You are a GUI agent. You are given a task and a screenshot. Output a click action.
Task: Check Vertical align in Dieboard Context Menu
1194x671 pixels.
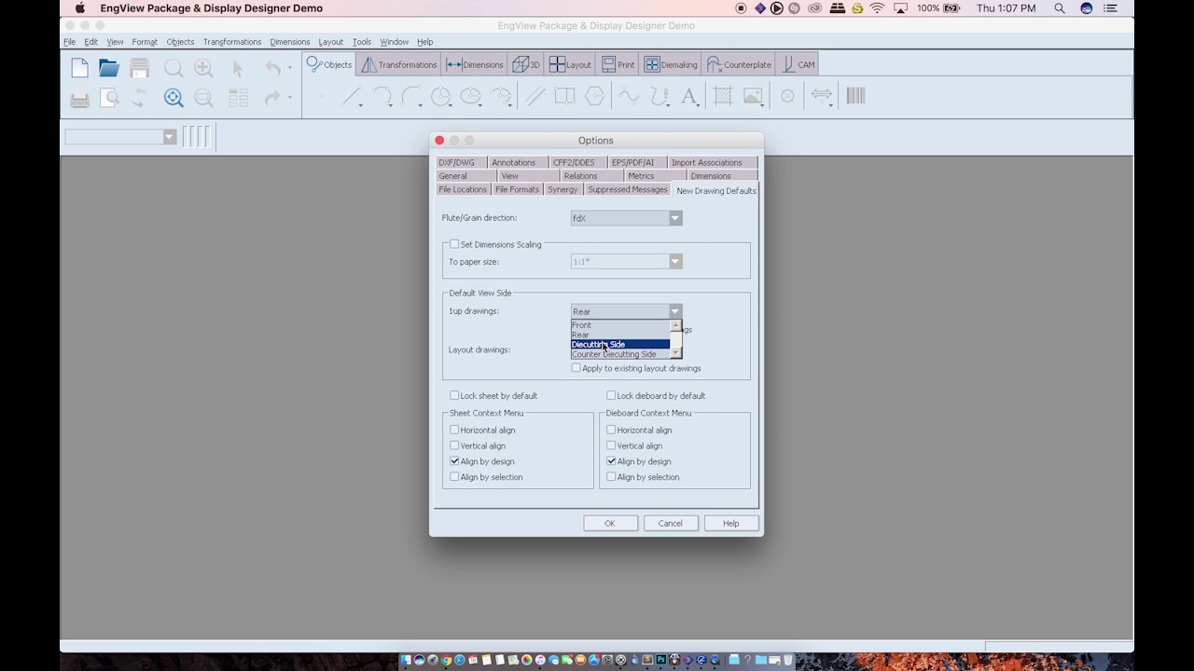tap(611, 445)
